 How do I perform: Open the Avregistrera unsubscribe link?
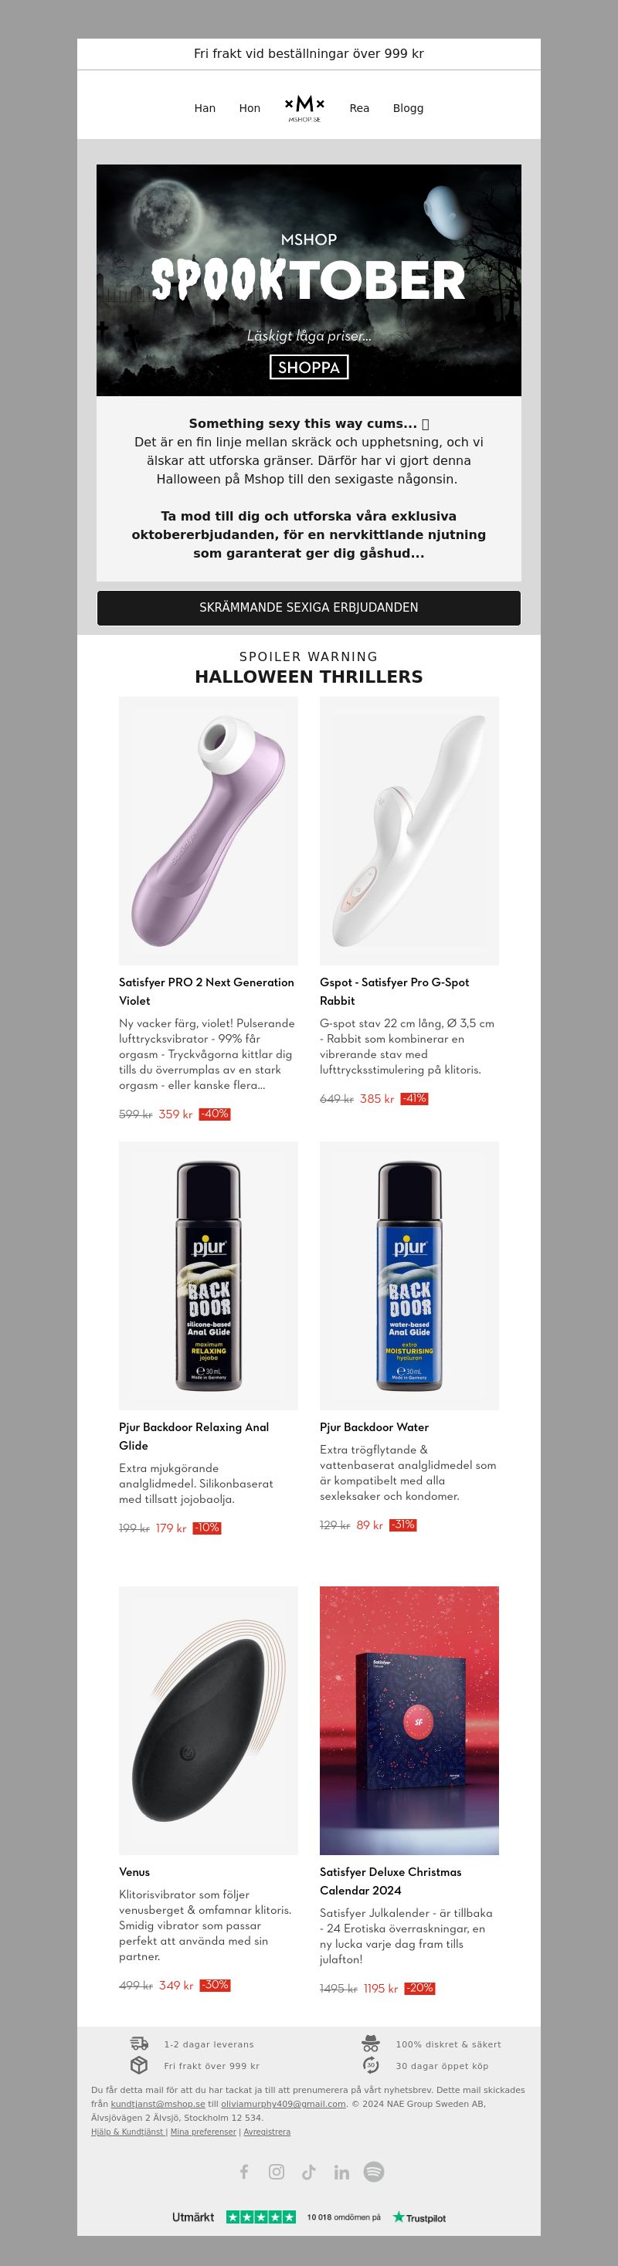click(267, 2132)
